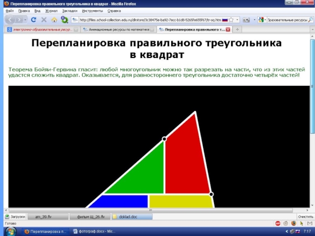Viewport: 315px width, 236px height.
Task: Switch to the Перепланировка taskbar Firefox window
Action: (x=45, y=231)
